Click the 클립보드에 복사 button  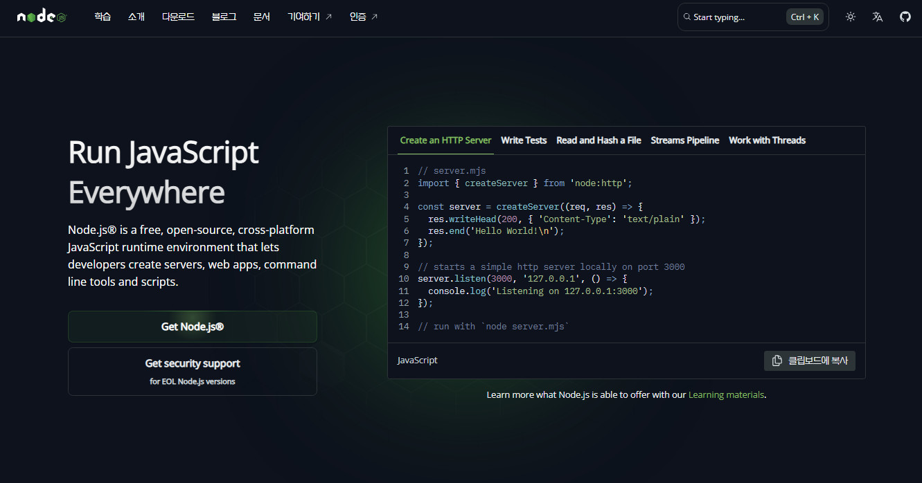coord(810,361)
